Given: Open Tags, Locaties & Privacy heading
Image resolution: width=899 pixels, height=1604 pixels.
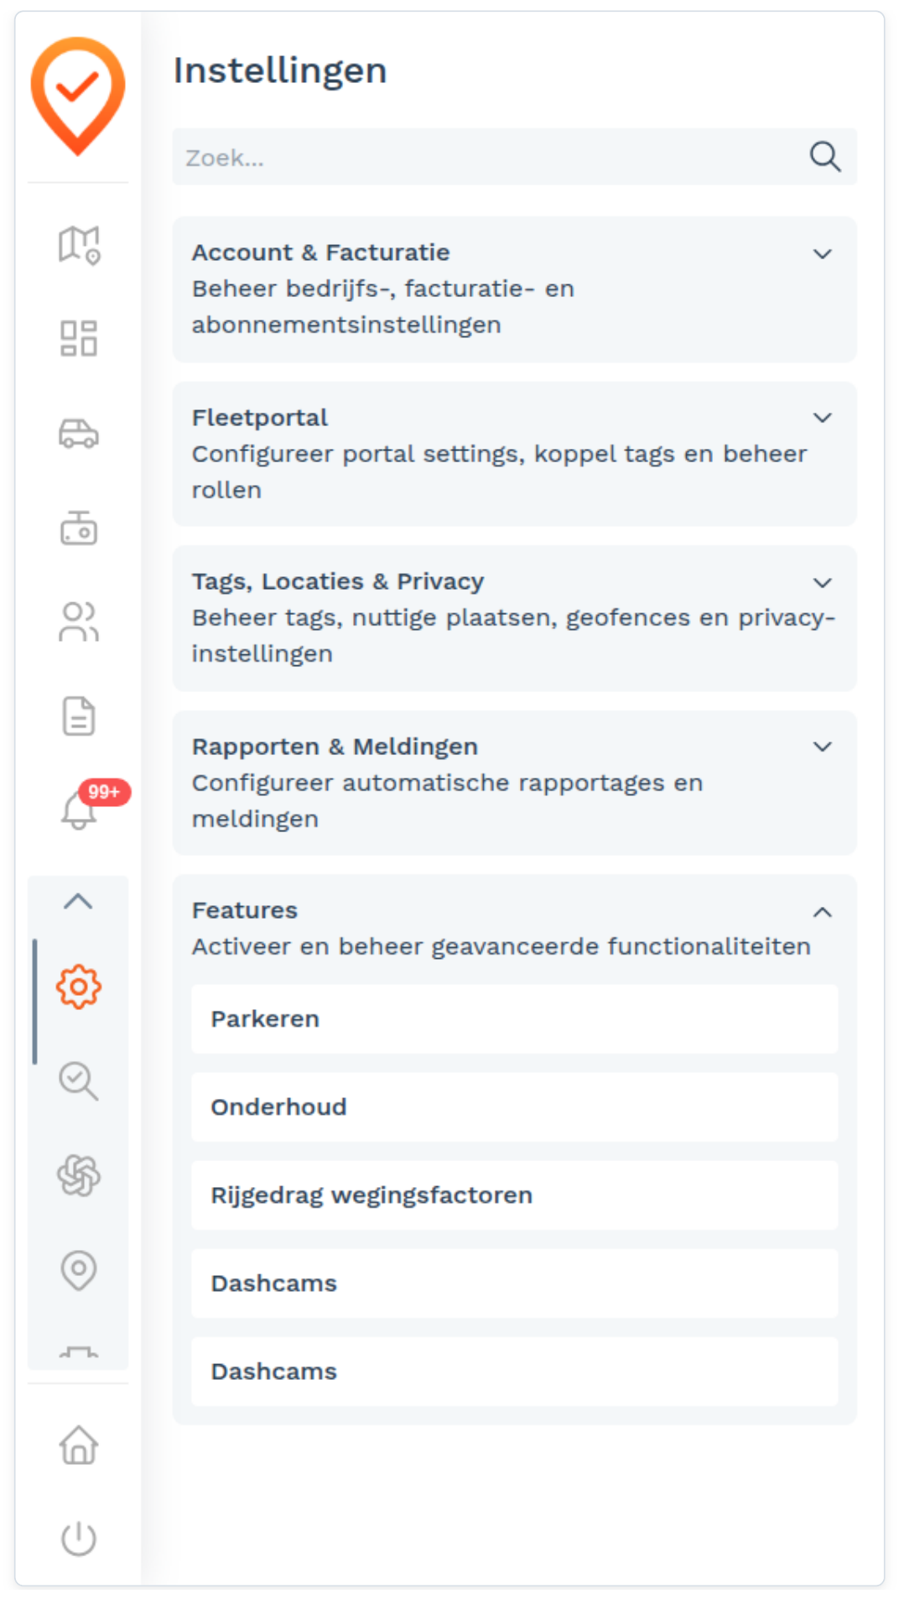Looking at the screenshot, I should coord(338,581).
